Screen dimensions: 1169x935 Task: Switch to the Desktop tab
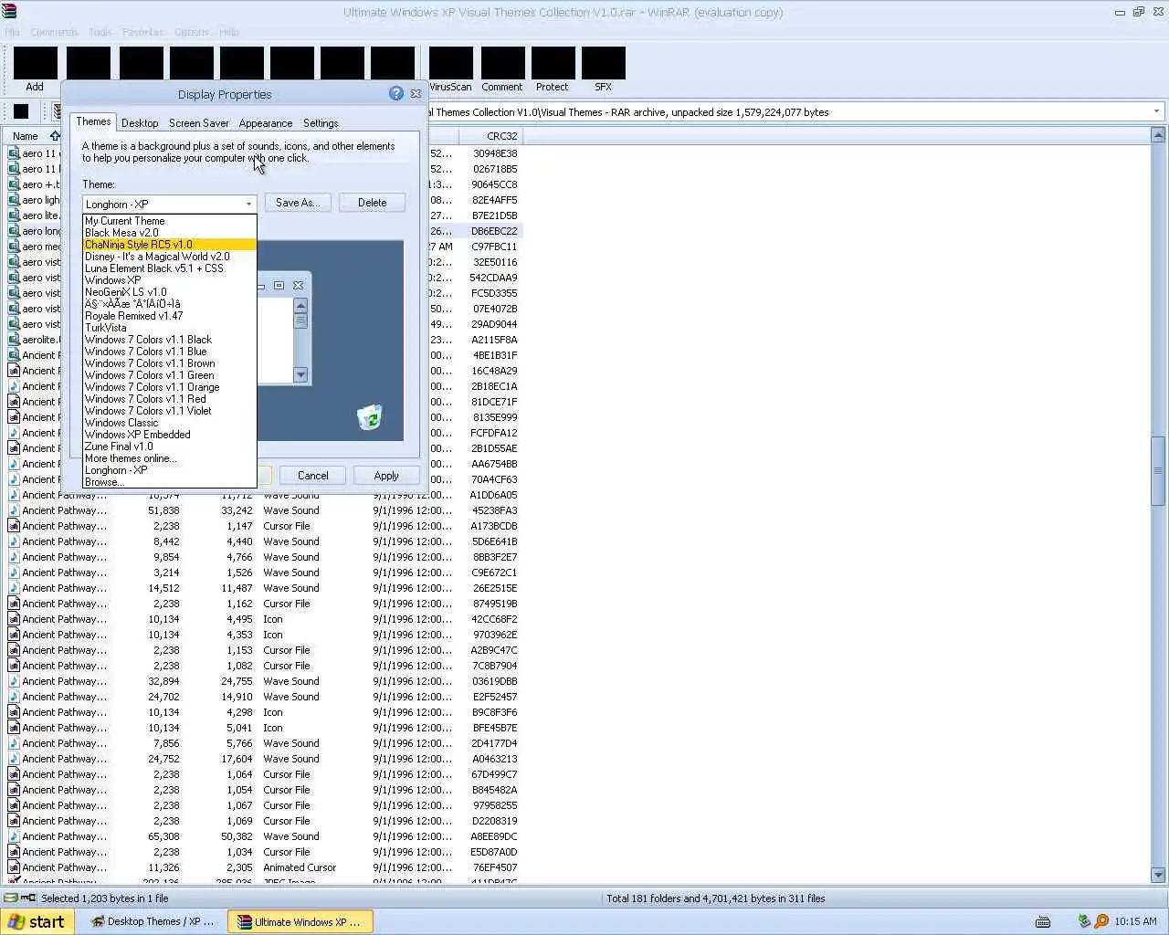(x=140, y=123)
